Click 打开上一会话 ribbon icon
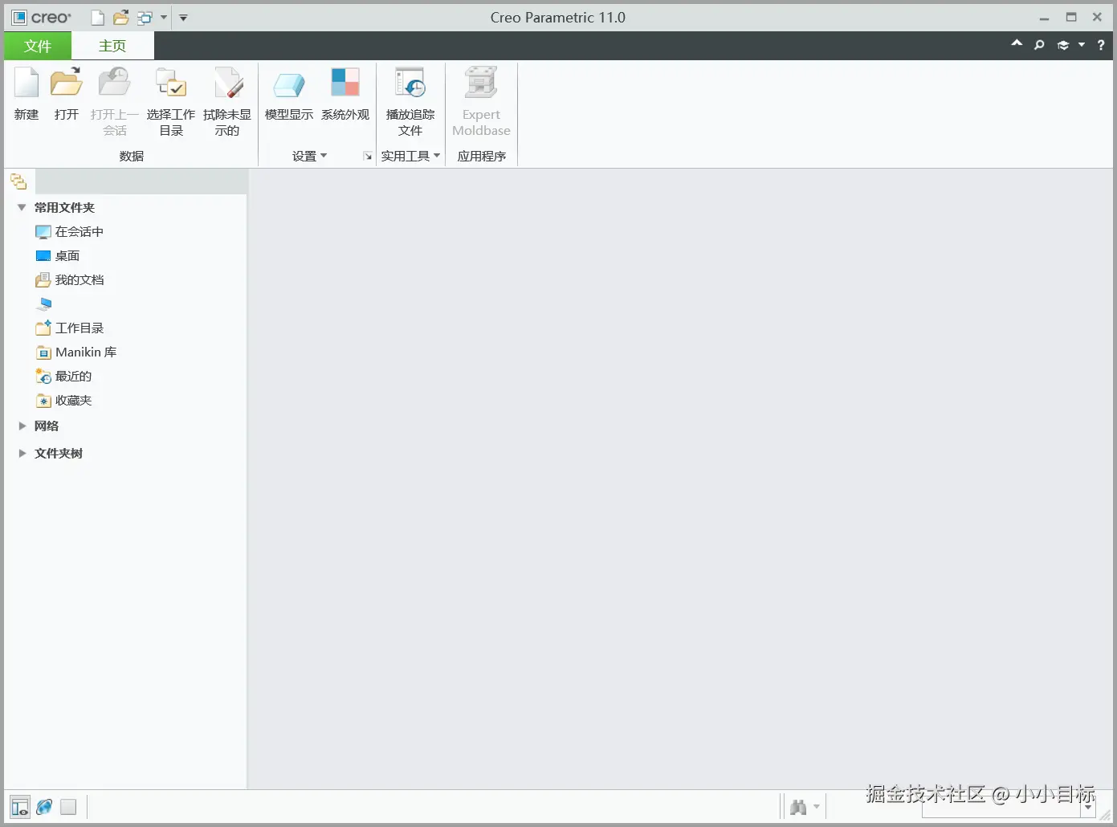This screenshot has height=827, width=1117. (x=114, y=84)
